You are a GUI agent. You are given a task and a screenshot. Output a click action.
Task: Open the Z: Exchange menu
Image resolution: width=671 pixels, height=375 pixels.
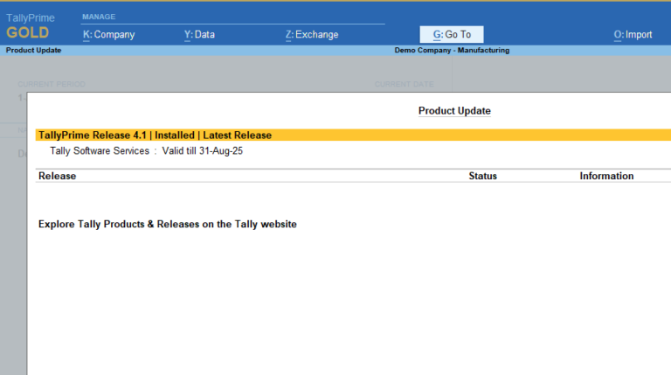tap(312, 35)
